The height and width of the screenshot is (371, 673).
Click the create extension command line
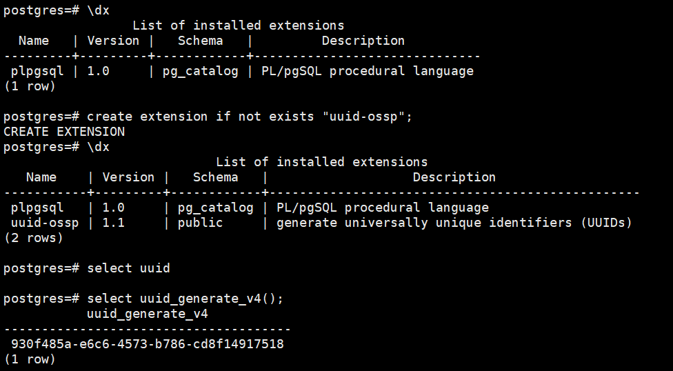208,117
